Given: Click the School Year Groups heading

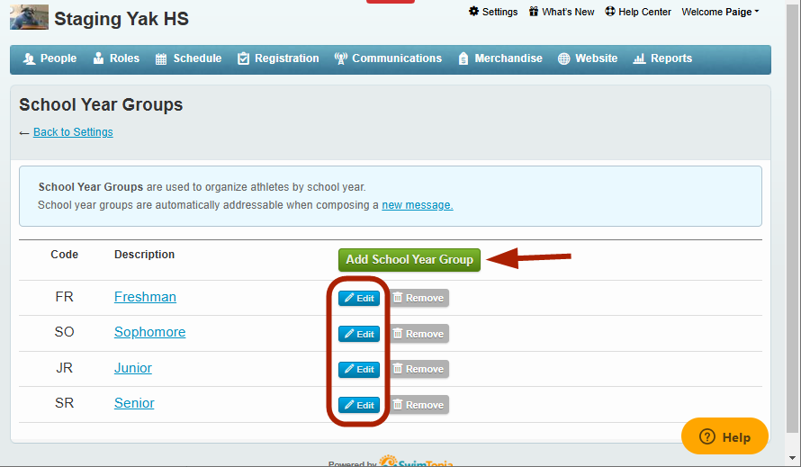Looking at the screenshot, I should [101, 104].
